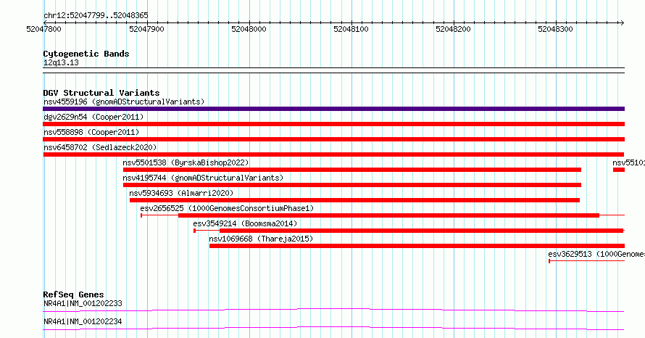Select the red bar under nsv4195744
This screenshot has width=645, height=338.
pyautogui.click(x=352, y=185)
